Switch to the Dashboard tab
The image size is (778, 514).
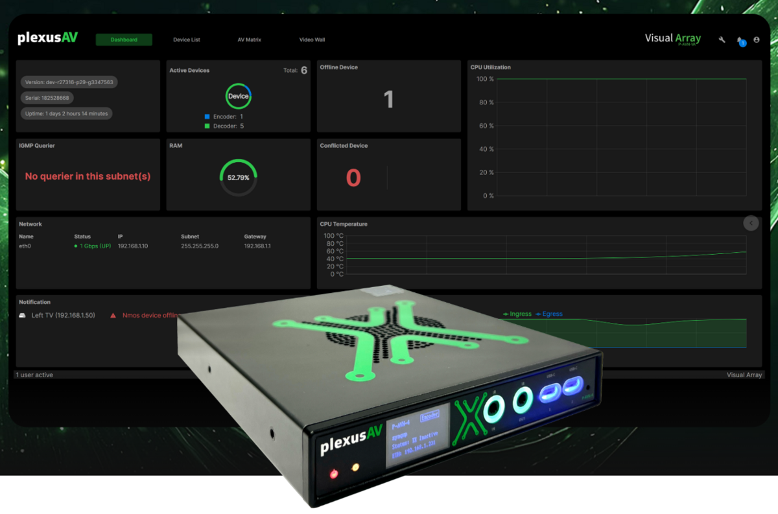[x=124, y=40]
